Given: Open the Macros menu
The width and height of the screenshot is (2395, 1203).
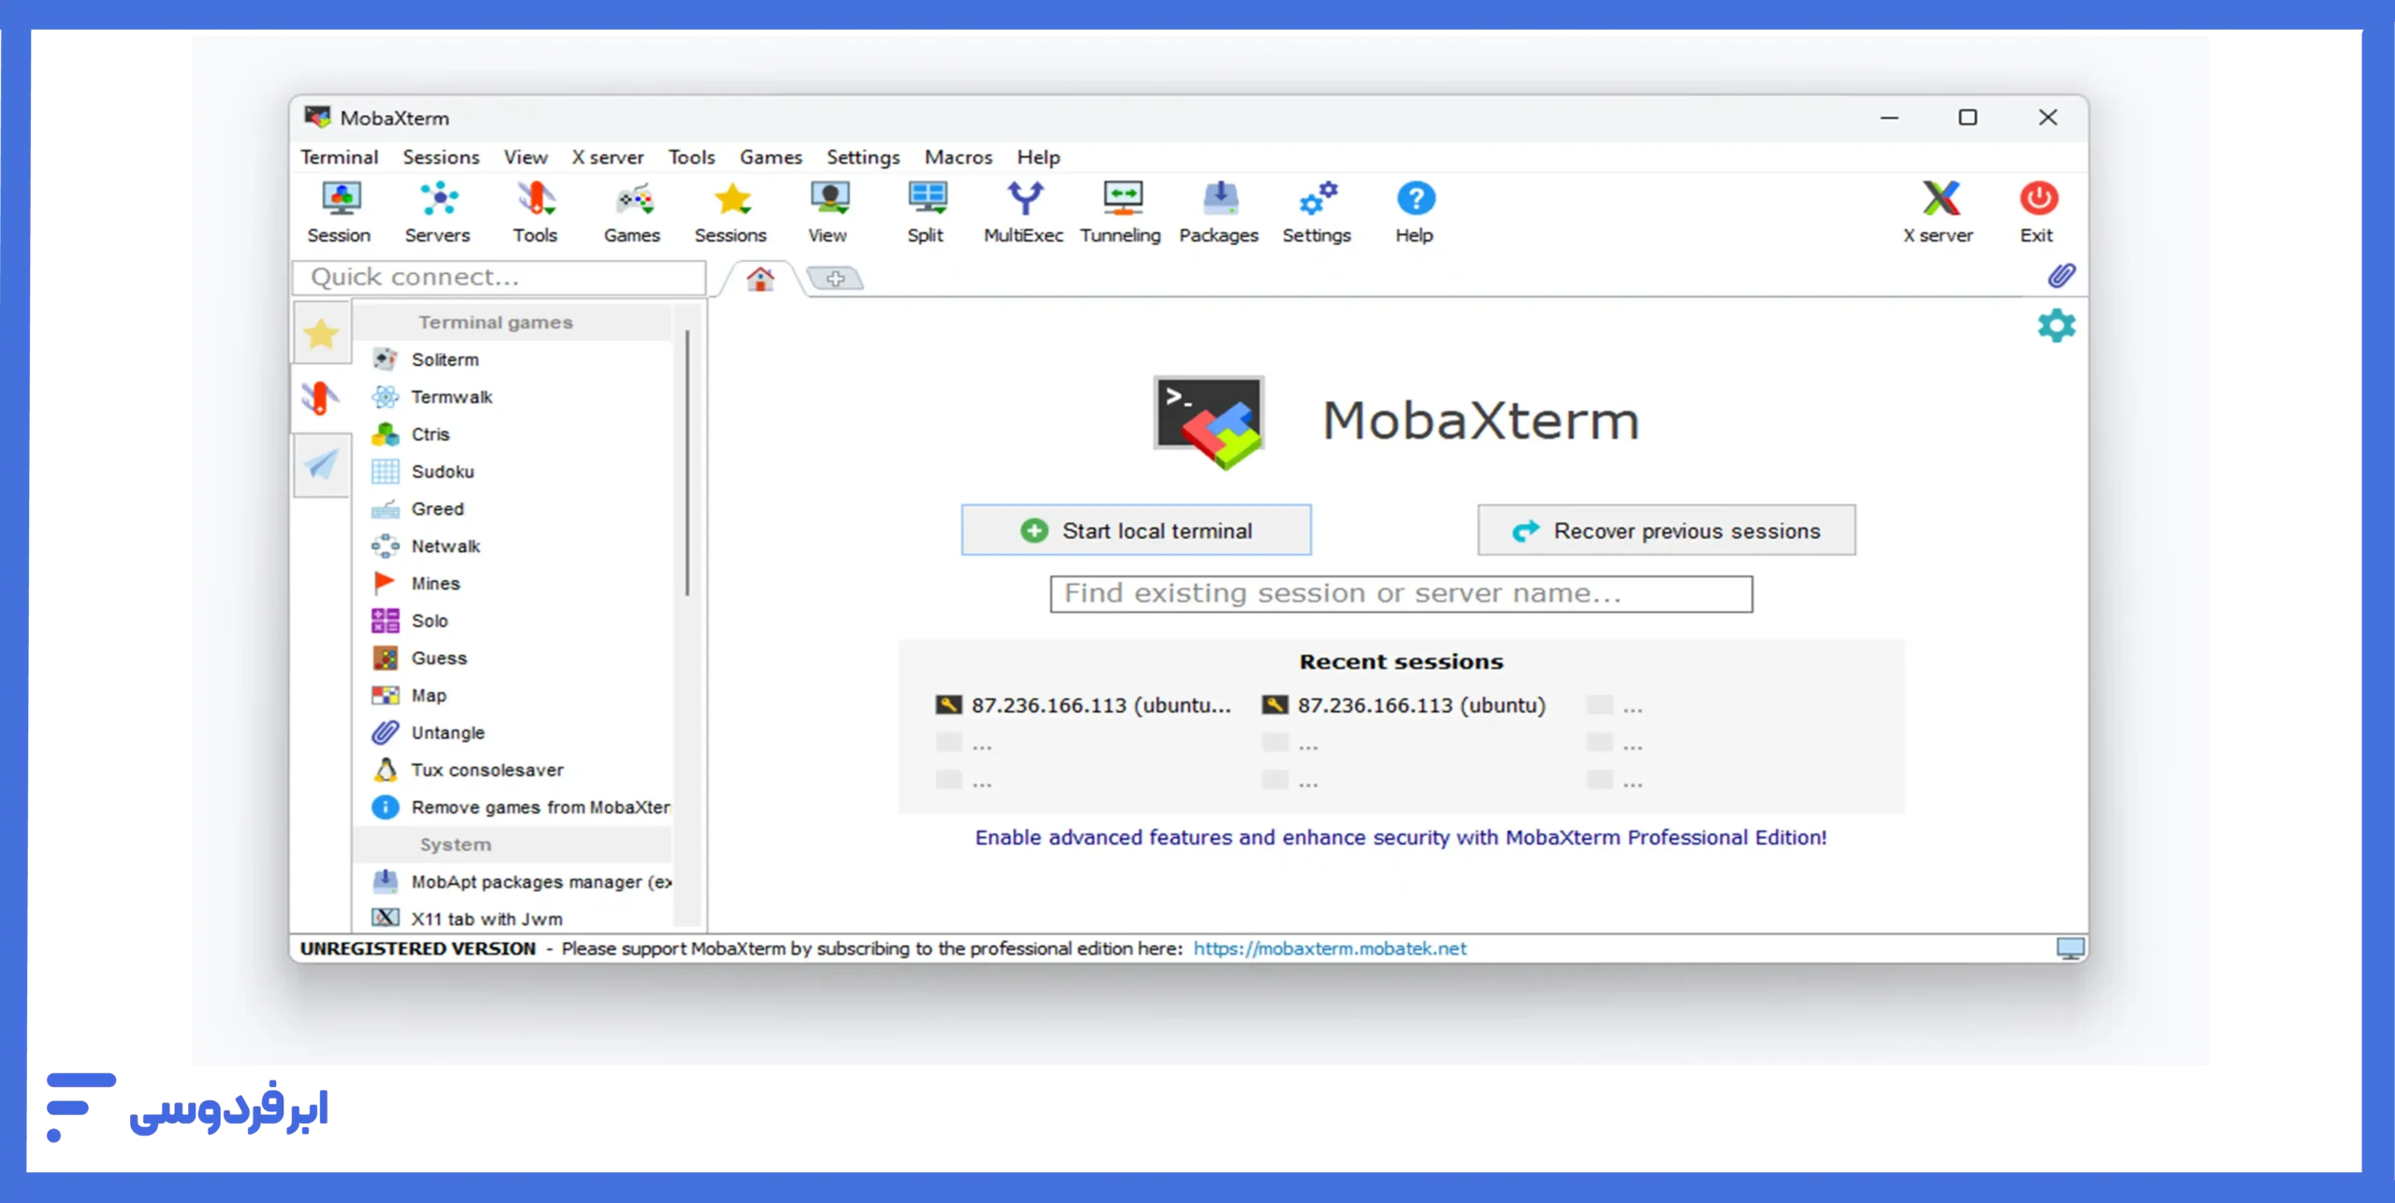Looking at the screenshot, I should click(958, 156).
